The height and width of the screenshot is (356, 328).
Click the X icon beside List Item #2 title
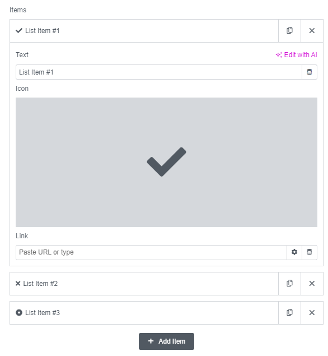point(18,284)
